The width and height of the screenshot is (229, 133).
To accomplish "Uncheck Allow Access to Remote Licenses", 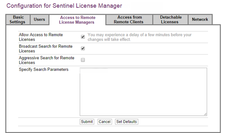I will [x=83, y=37].
